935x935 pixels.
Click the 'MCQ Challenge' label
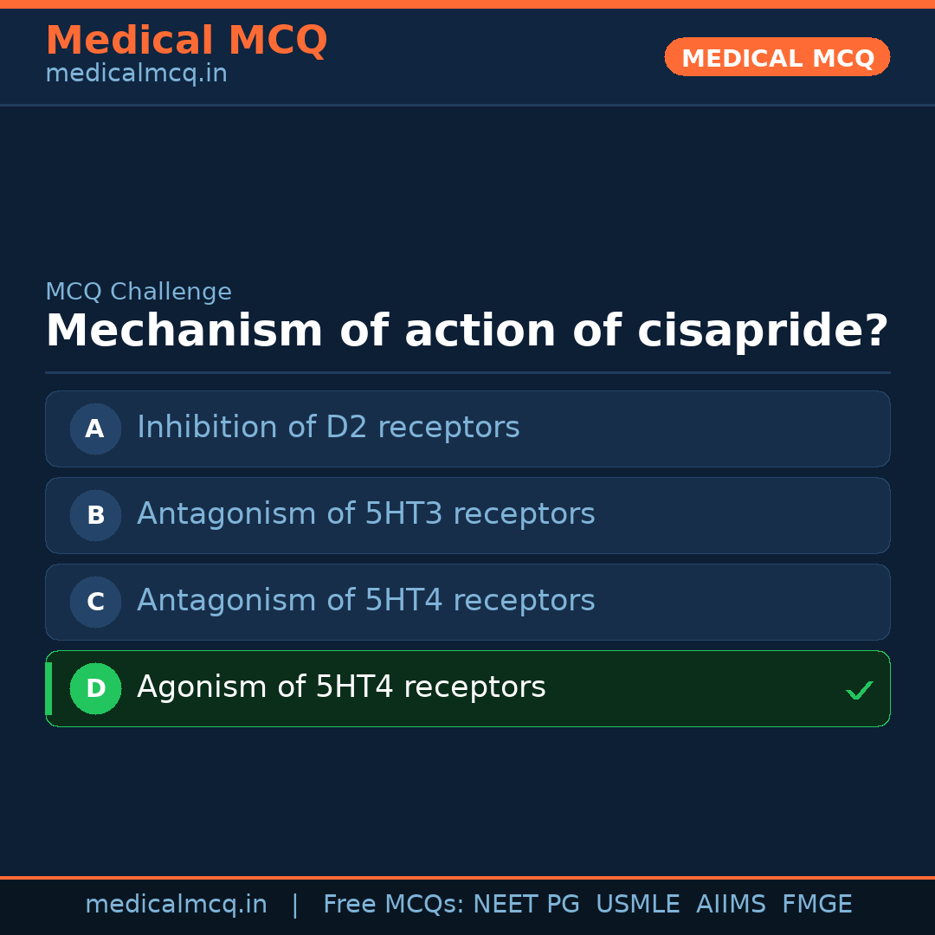(x=139, y=293)
